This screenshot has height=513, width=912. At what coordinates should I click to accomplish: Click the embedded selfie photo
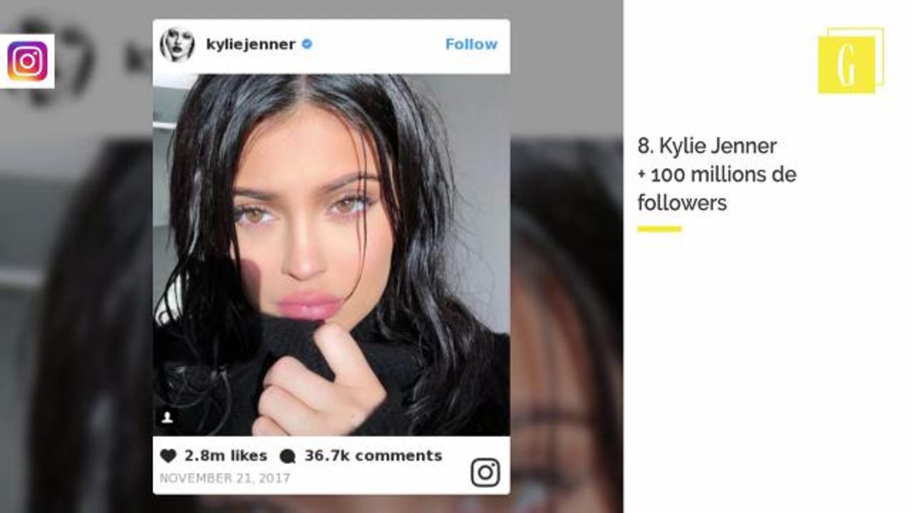[x=331, y=255]
